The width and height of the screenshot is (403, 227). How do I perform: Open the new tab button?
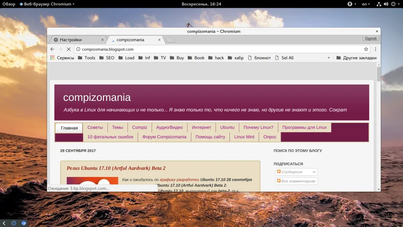170,40
